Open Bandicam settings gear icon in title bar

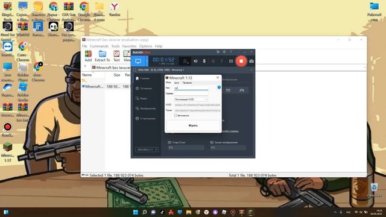click(x=224, y=52)
